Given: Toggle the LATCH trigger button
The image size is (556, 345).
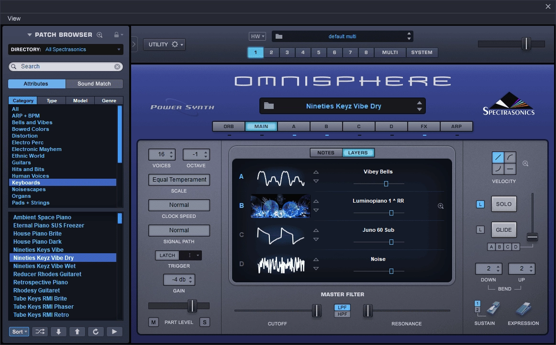Looking at the screenshot, I should (167, 255).
